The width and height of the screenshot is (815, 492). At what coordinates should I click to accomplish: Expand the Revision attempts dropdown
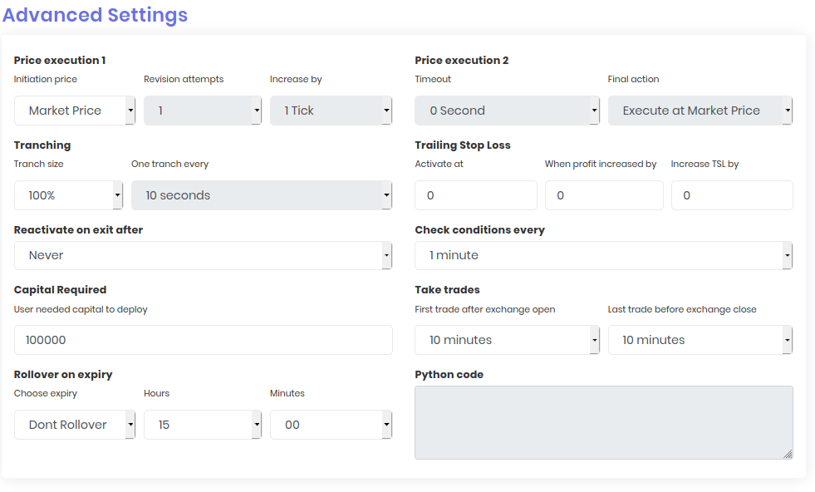(203, 111)
